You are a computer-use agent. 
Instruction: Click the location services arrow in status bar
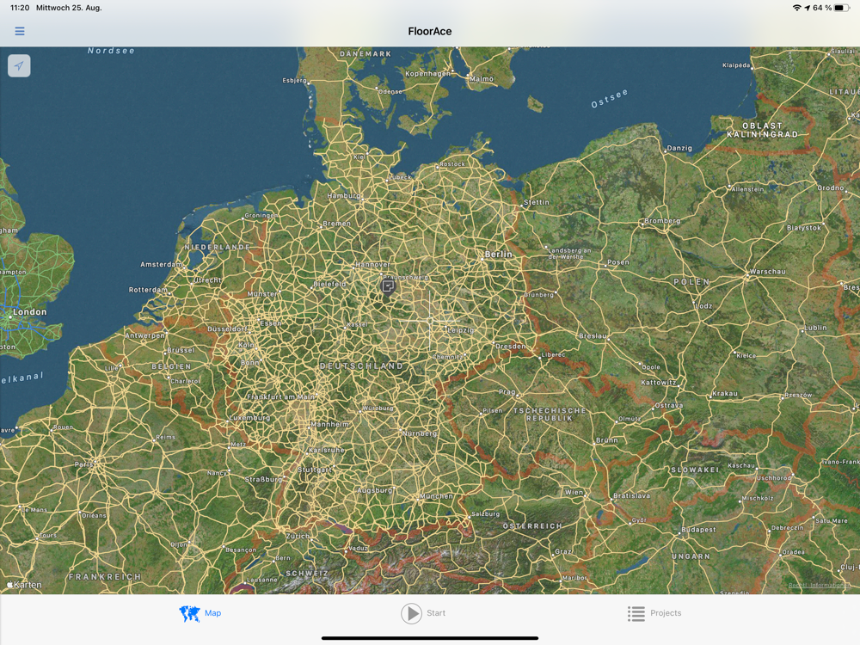(x=808, y=8)
